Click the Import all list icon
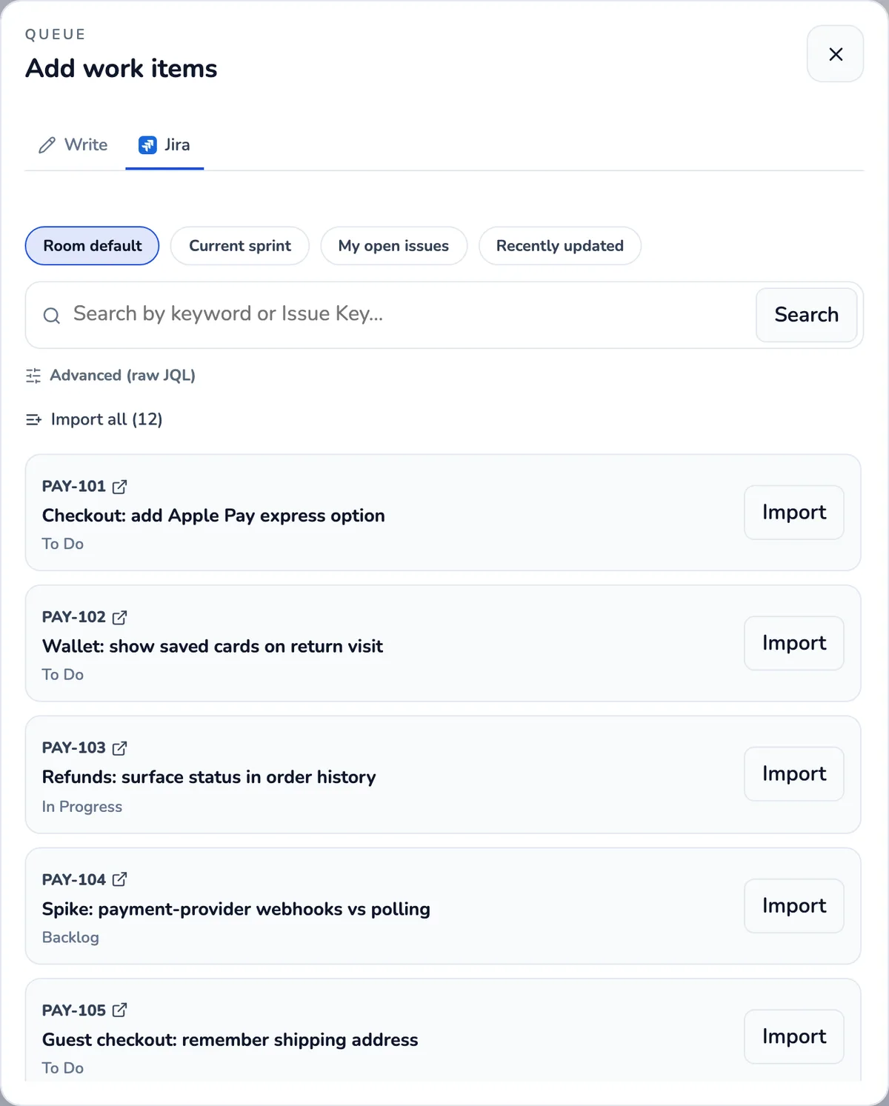Viewport: 889px width, 1106px height. pyautogui.click(x=33, y=420)
